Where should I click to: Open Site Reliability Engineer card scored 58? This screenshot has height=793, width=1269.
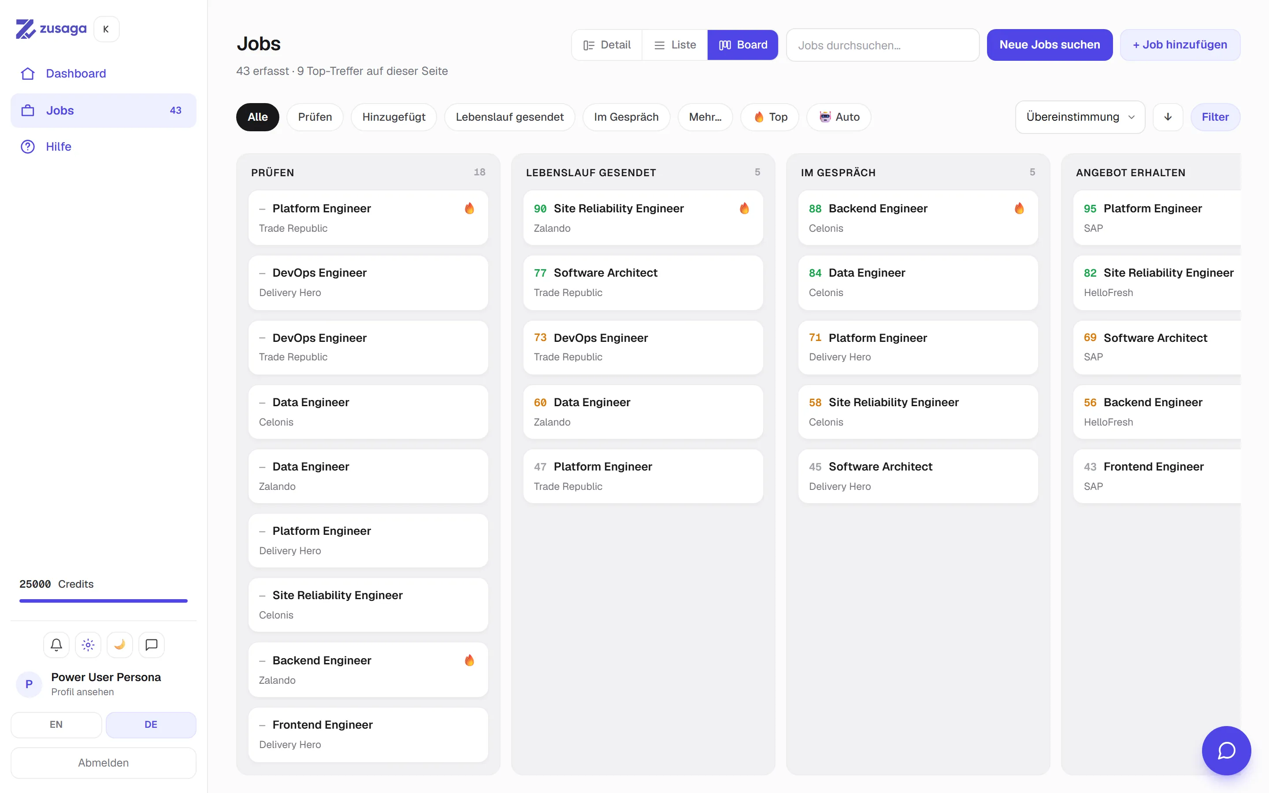tap(918, 412)
